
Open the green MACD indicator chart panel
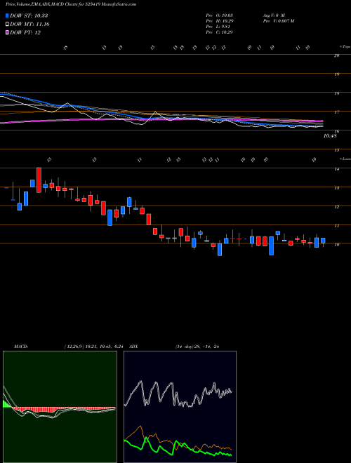[60, 407]
